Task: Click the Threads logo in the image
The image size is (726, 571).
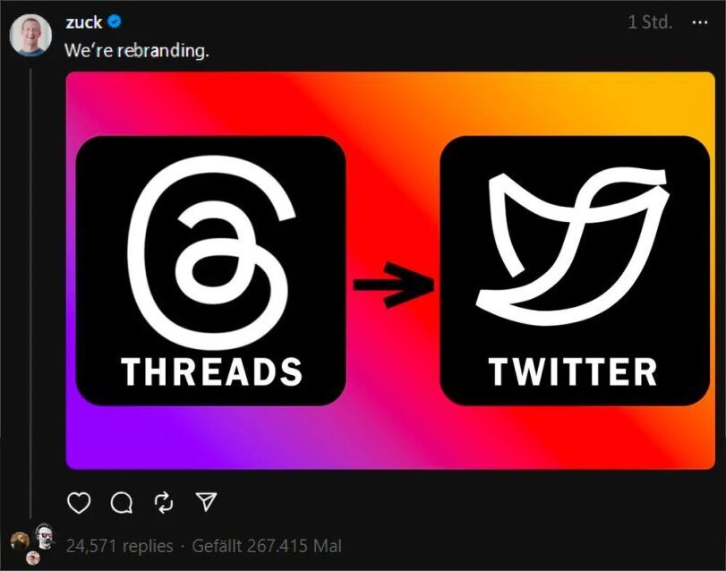Action: click(211, 252)
